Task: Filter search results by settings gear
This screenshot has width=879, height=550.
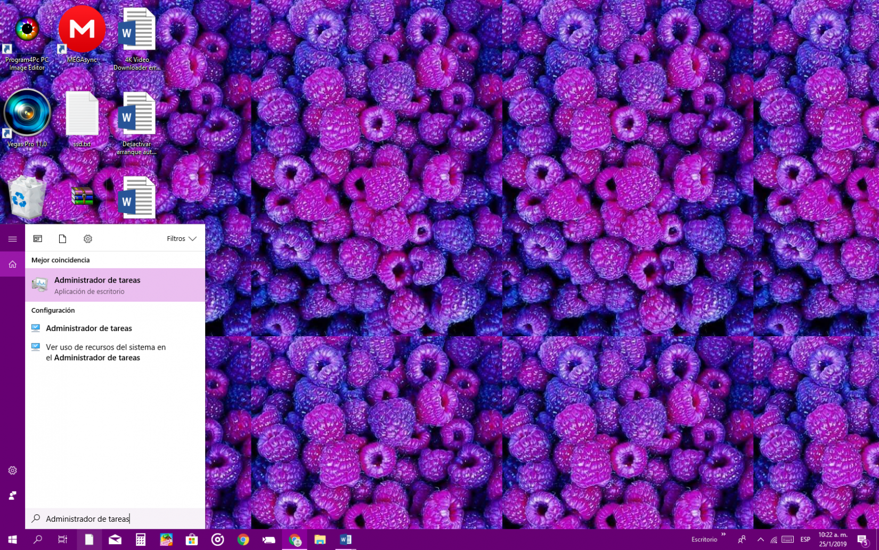Action: tap(88, 239)
